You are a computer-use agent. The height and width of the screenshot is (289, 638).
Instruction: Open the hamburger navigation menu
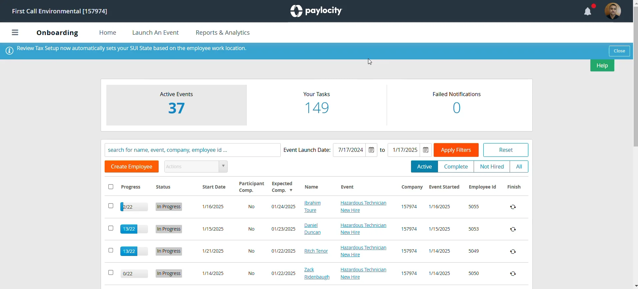tap(15, 32)
